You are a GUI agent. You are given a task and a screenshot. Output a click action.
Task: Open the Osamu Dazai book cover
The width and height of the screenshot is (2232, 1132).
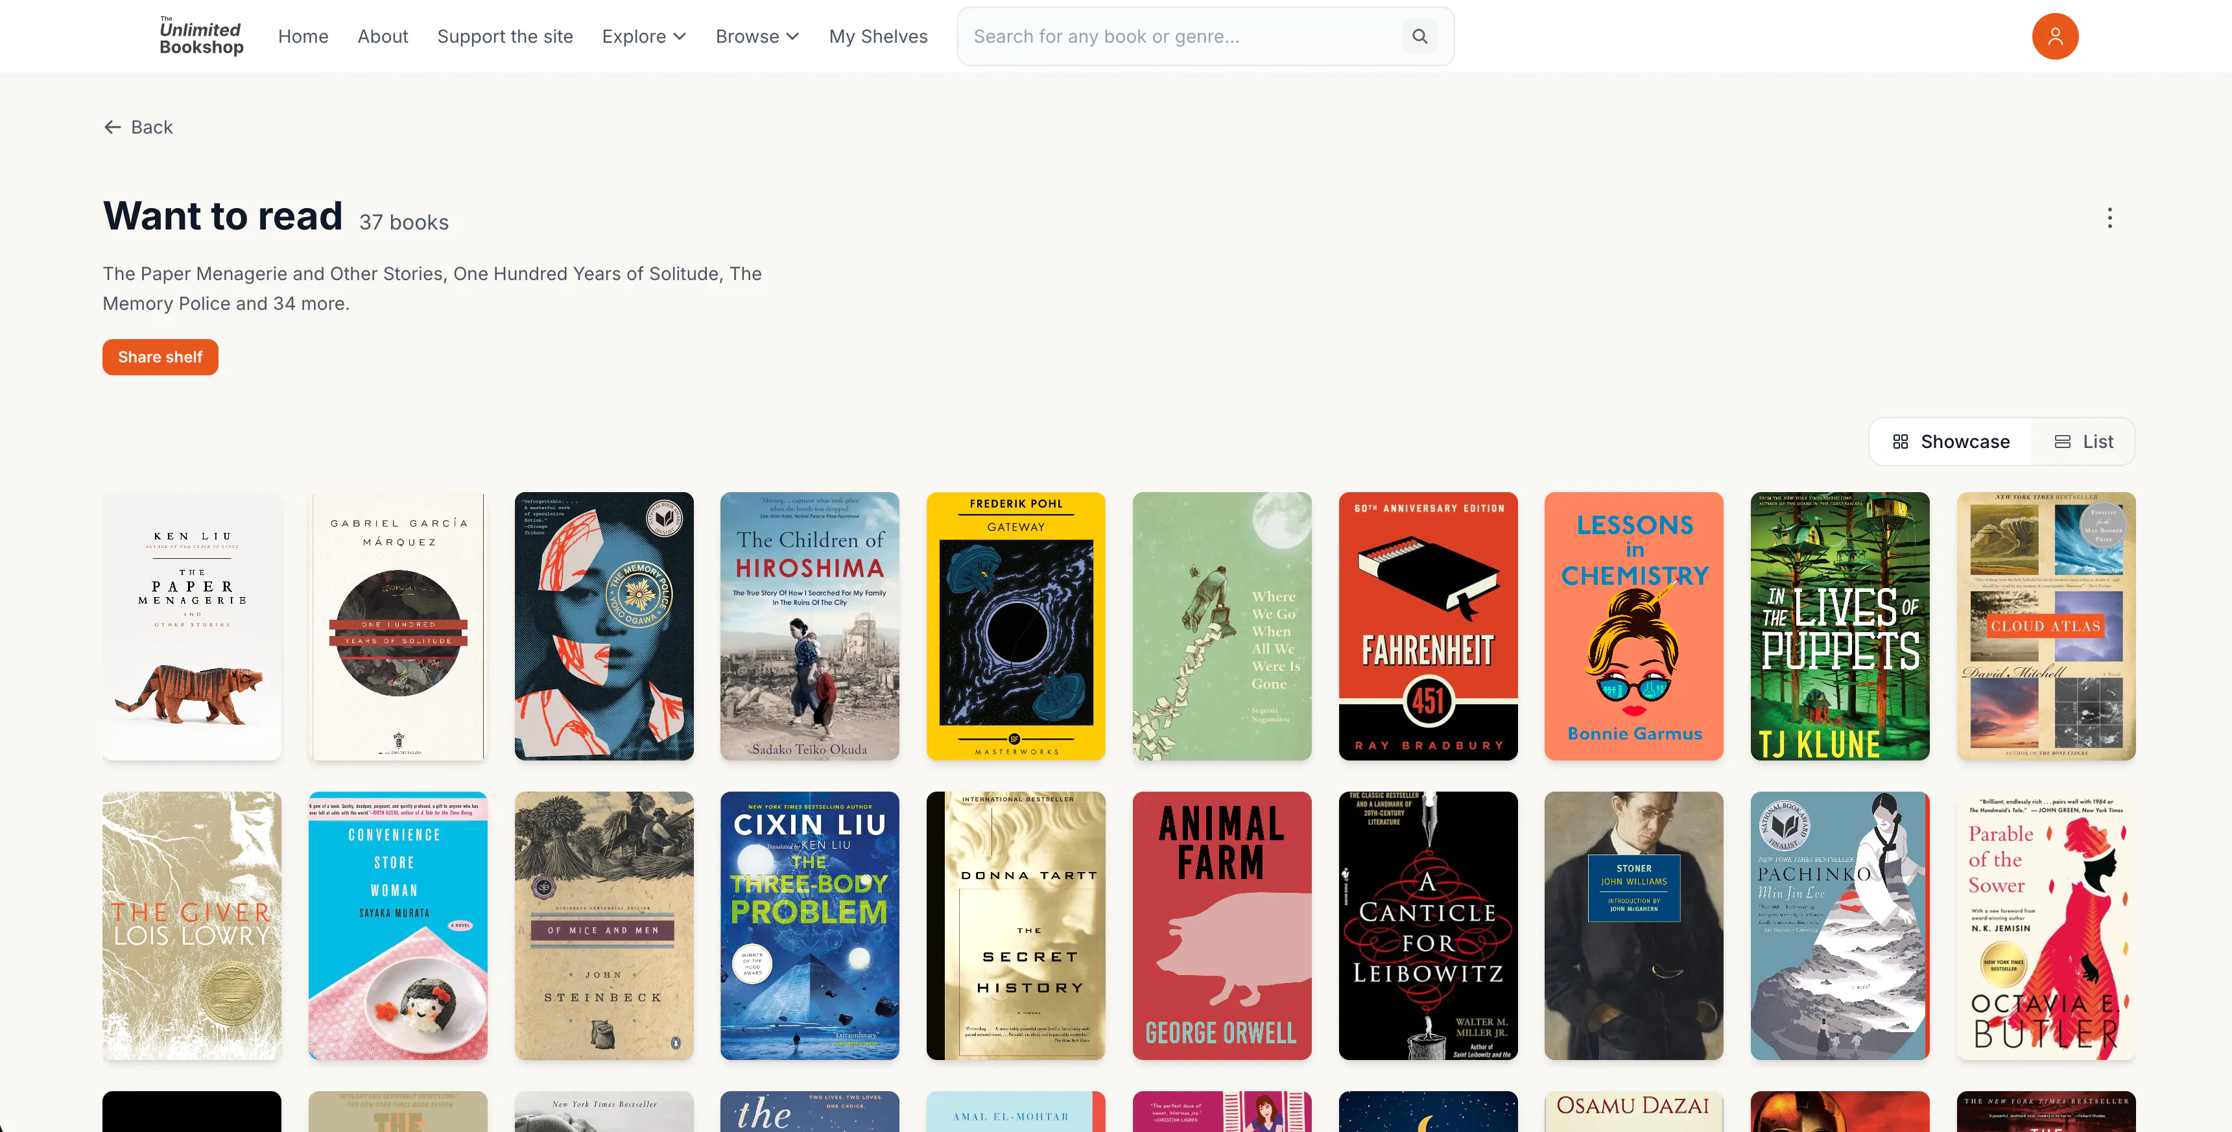coord(1634,1111)
